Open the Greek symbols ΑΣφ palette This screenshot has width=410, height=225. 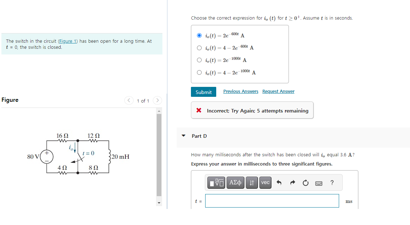pyautogui.click(x=235, y=182)
